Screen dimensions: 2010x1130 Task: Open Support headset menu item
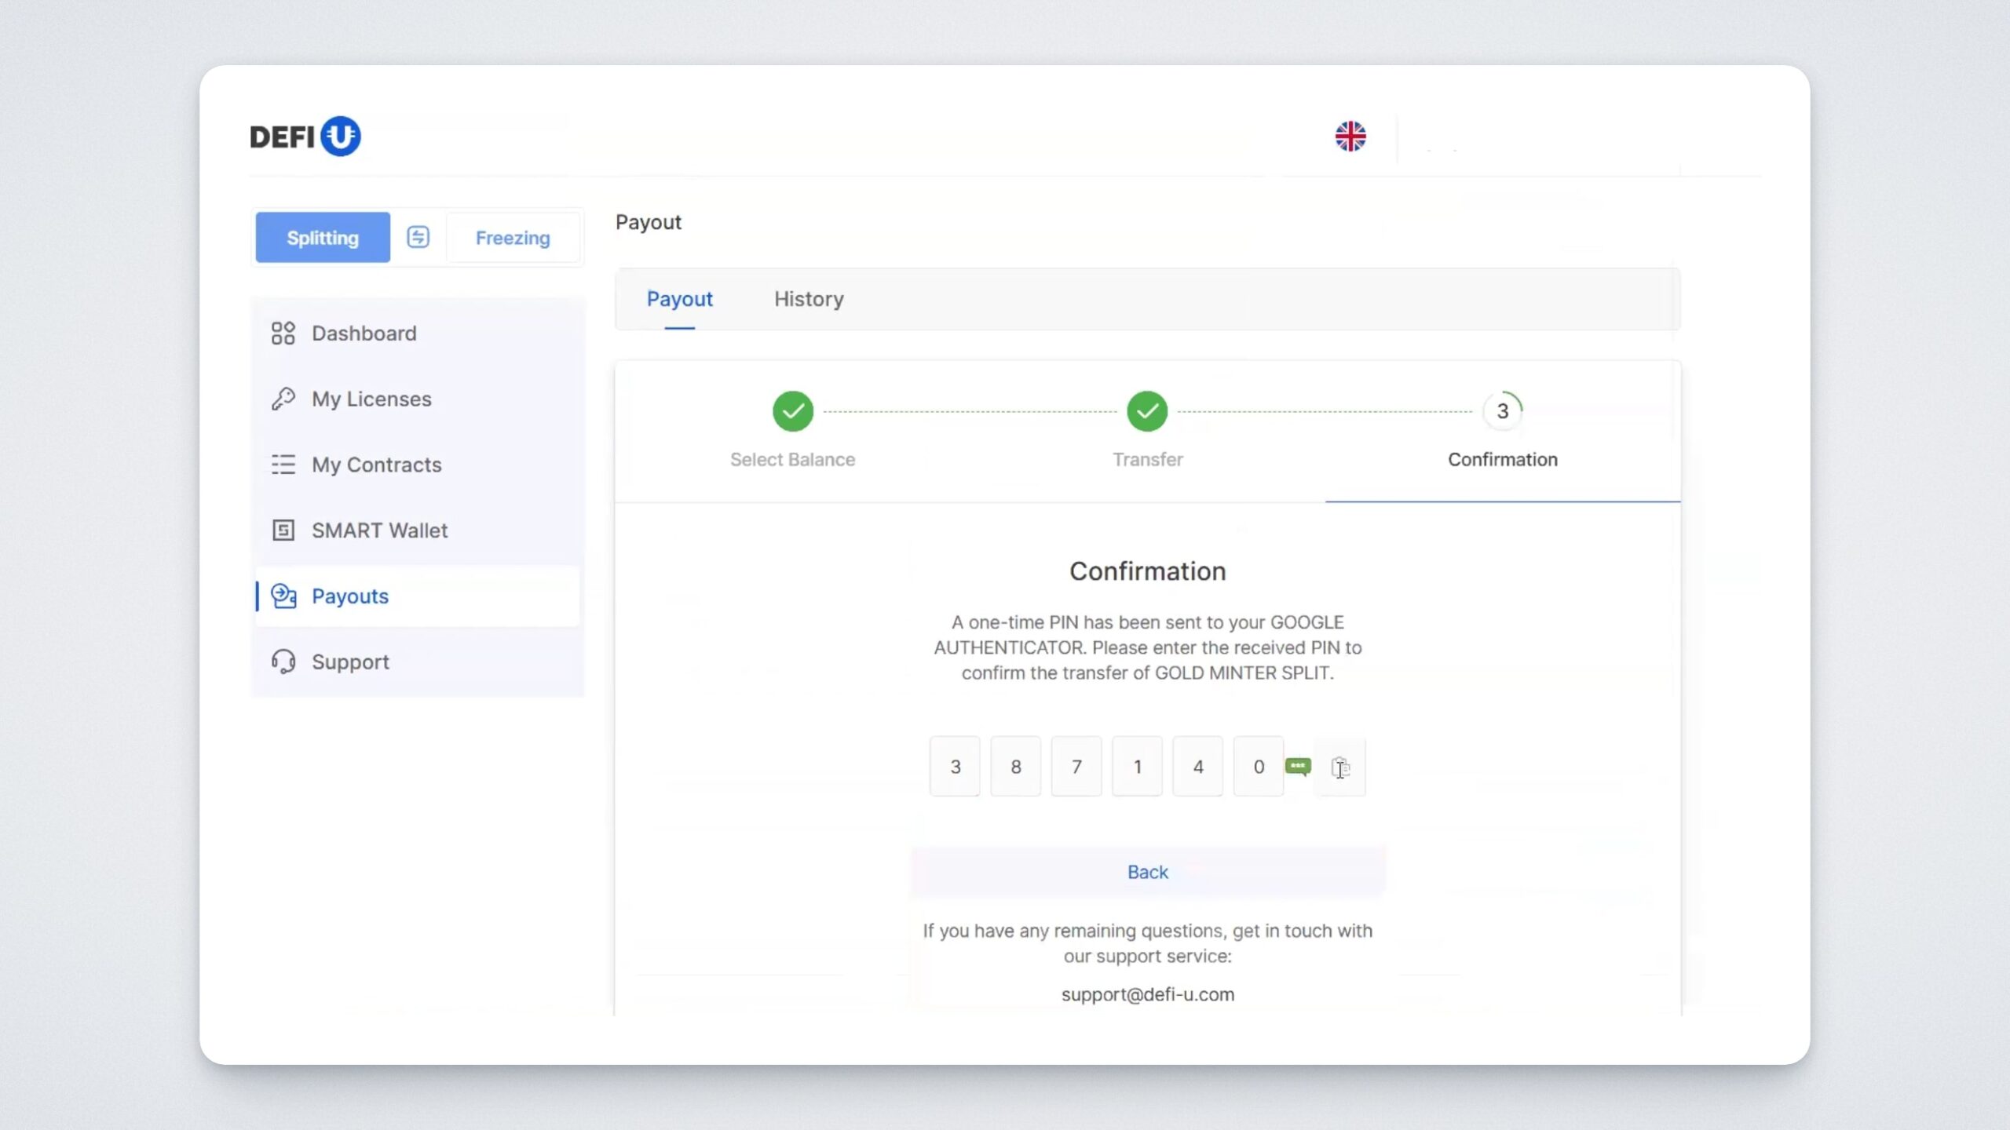350,662
